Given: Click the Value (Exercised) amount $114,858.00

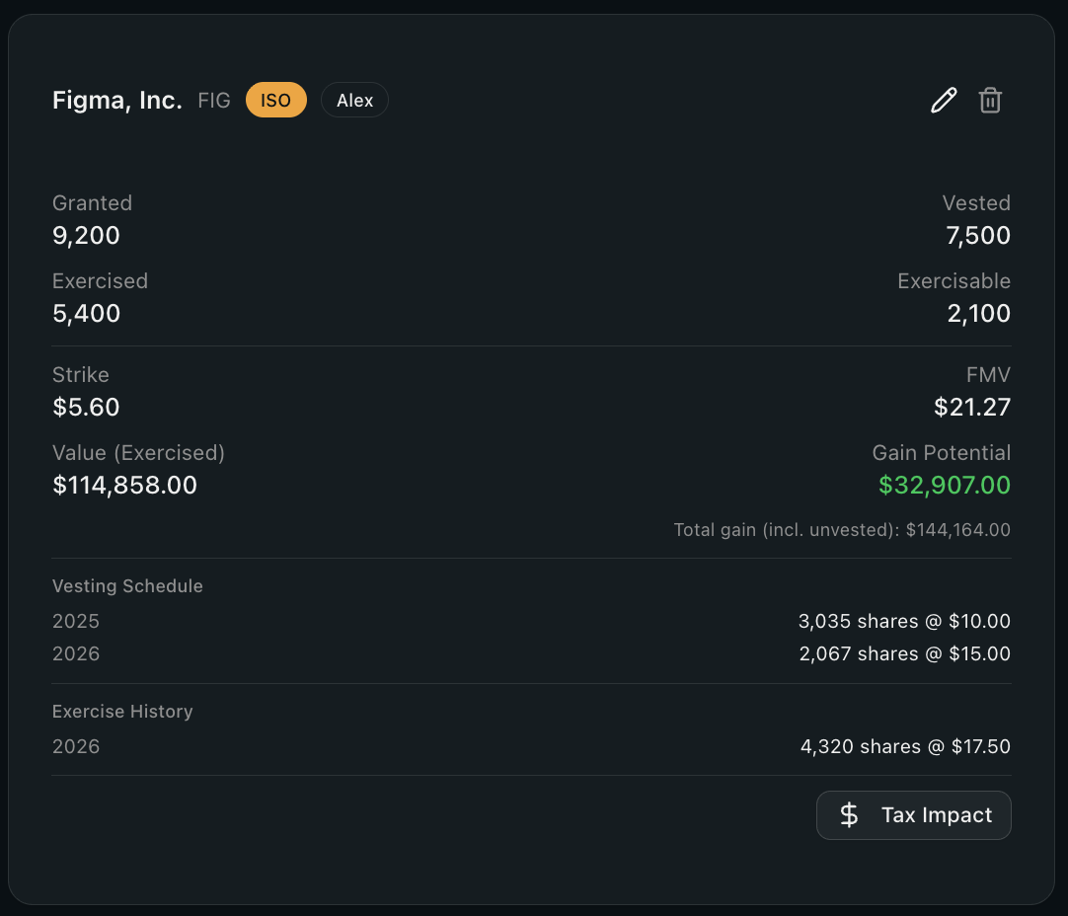Looking at the screenshot, I should click(x=124, y=486).
